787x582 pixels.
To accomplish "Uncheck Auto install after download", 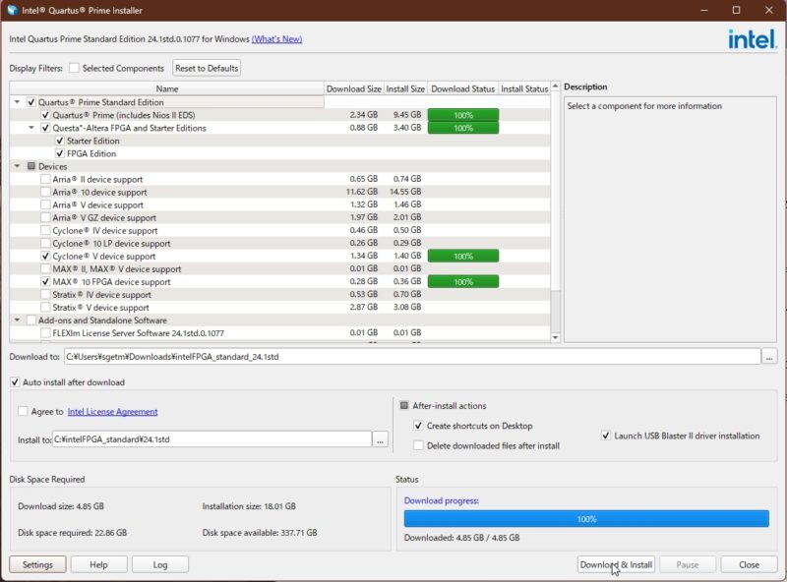I will coord(15,382).
